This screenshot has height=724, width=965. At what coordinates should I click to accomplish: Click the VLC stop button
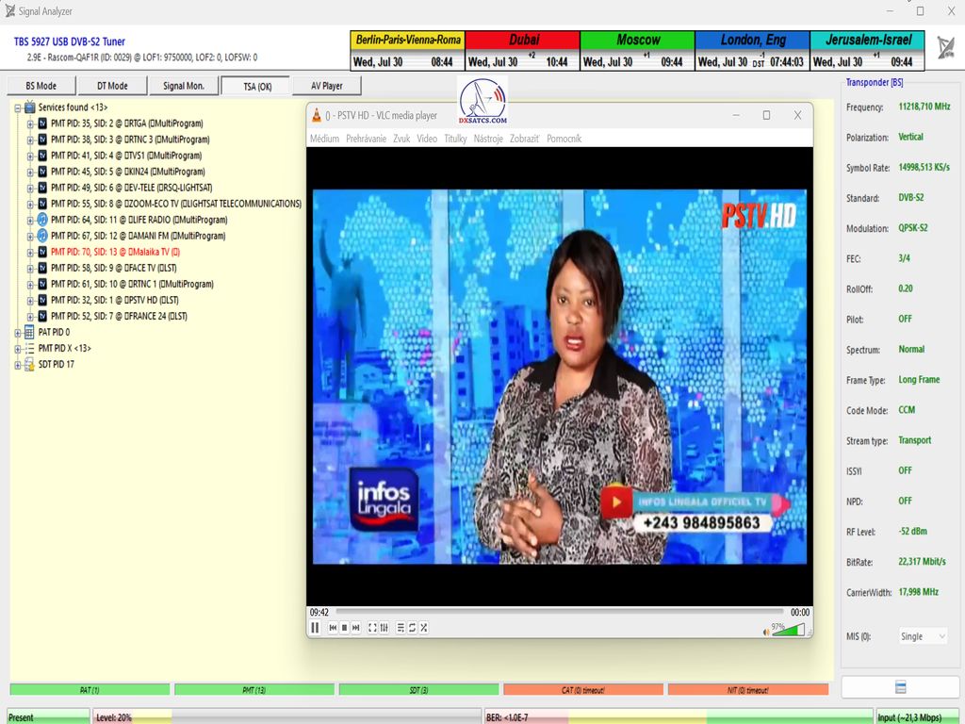344,628
